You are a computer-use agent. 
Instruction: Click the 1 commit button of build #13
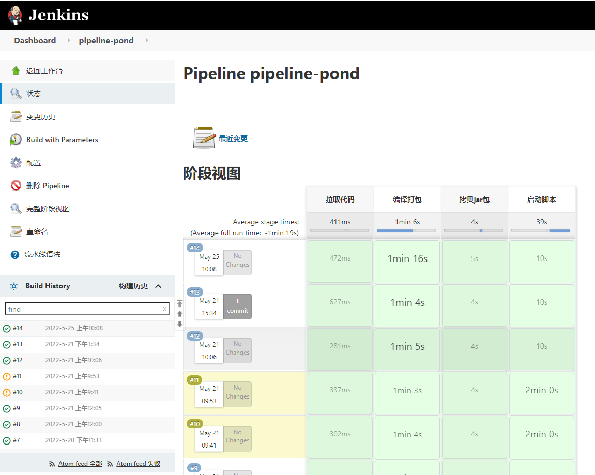pyautogui.click(x=237, y=306)
